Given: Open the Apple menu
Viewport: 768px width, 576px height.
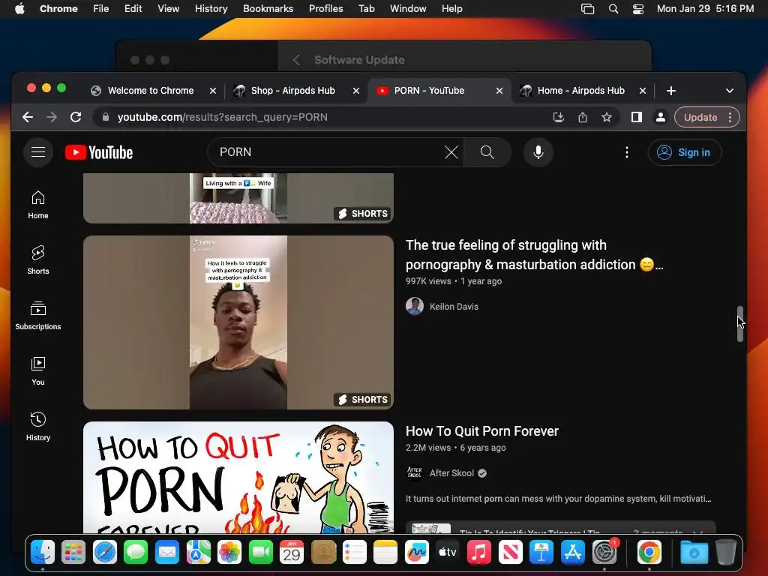Looking at the screenshot, I should coord(19,9).
